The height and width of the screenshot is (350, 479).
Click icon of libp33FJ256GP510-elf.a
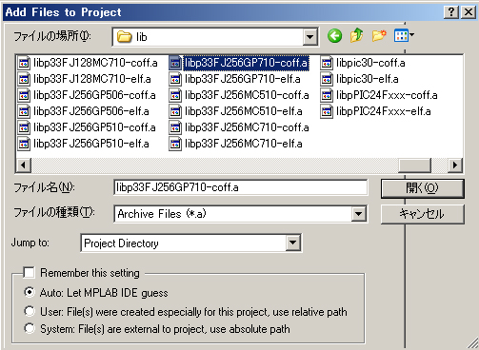point(24,144)
